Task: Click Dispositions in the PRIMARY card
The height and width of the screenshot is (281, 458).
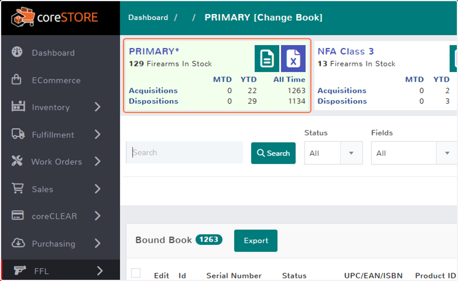Action: [x=153, y=101]
